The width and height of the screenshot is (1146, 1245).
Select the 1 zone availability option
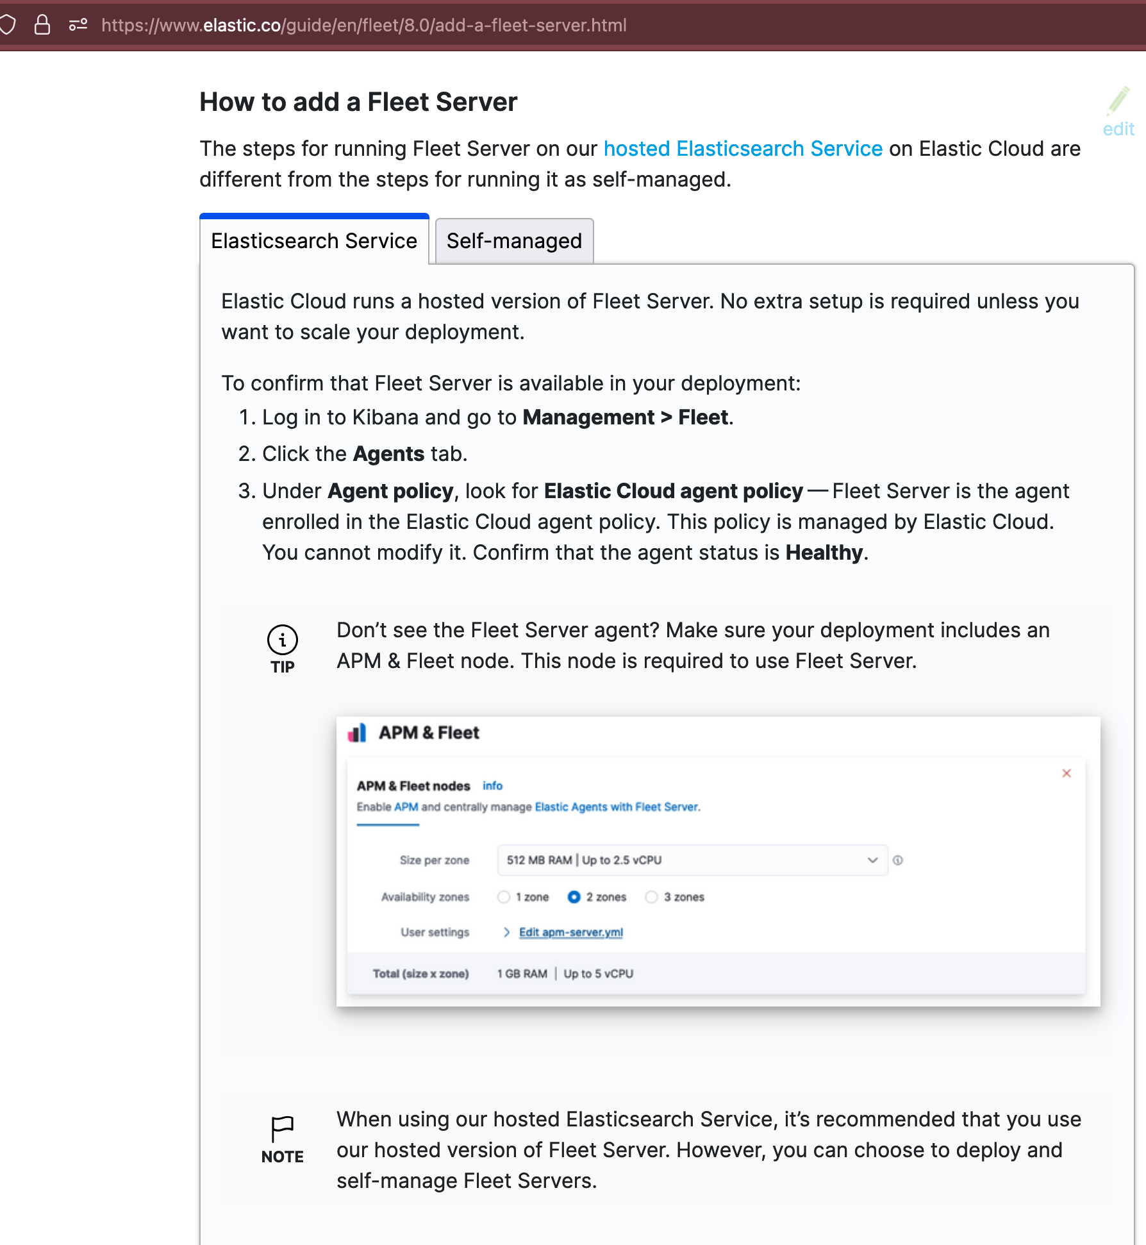(x=504, y=897)
